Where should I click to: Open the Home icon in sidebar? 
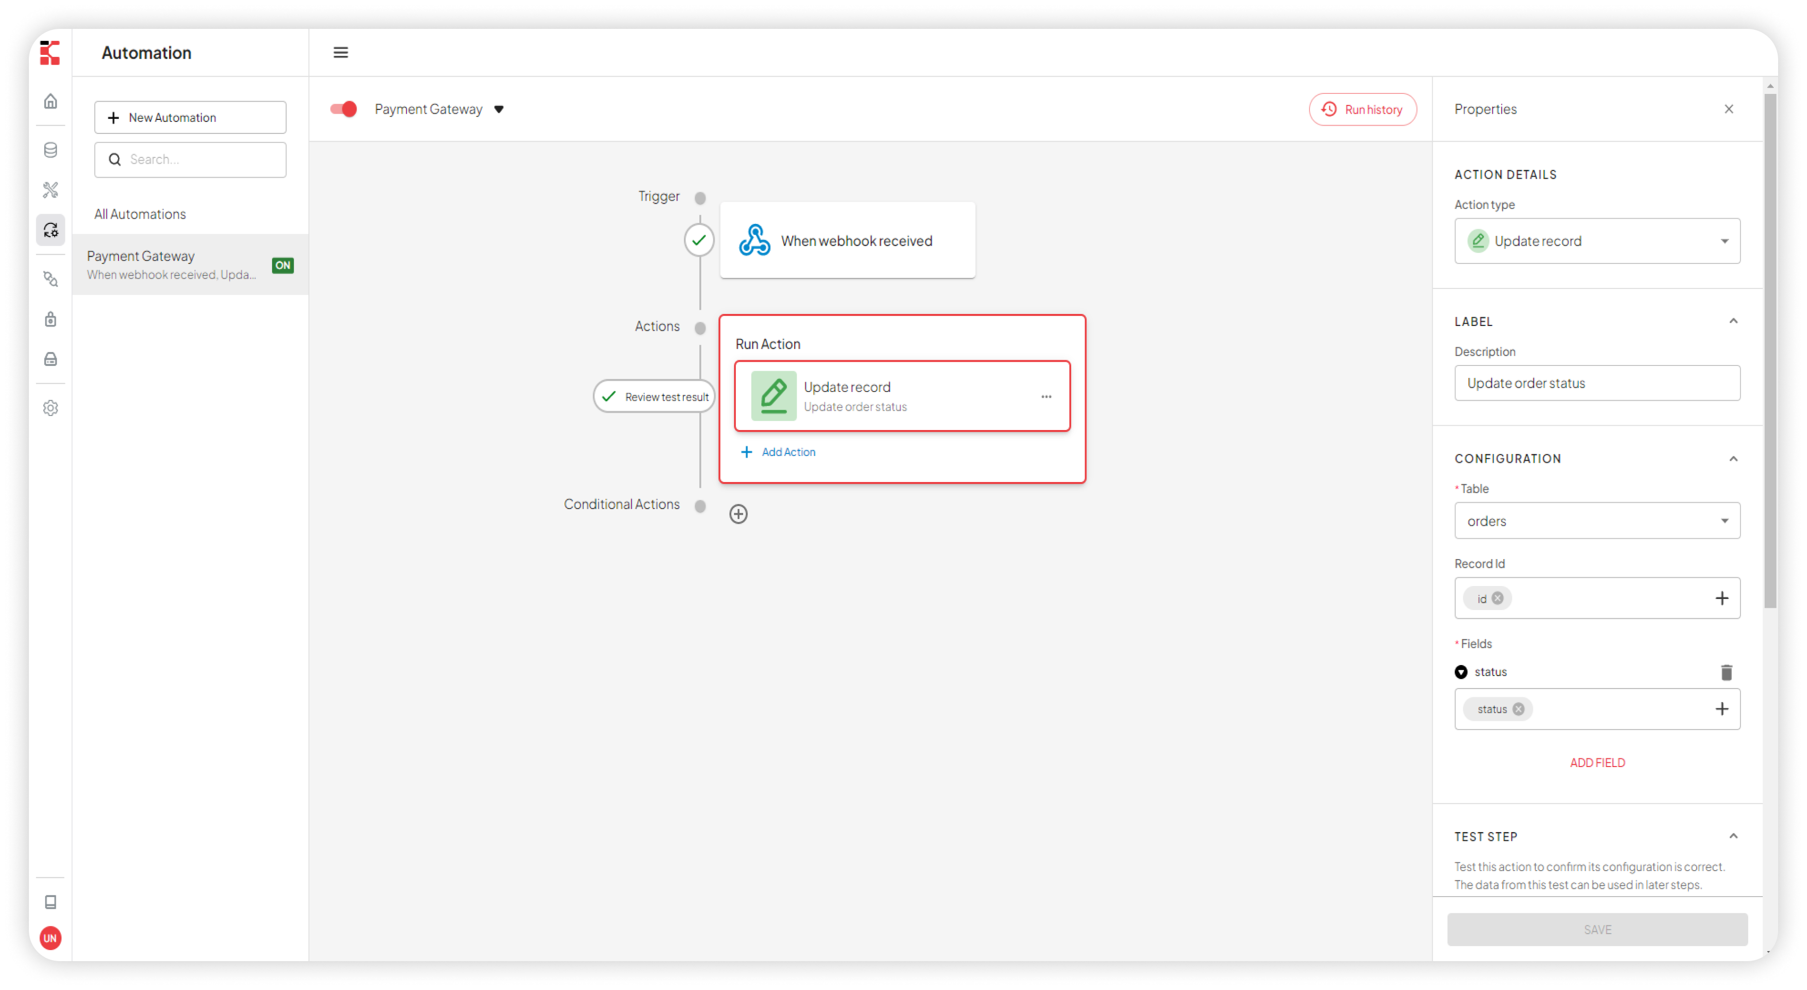pyautogui.click(x=51, y=102)
